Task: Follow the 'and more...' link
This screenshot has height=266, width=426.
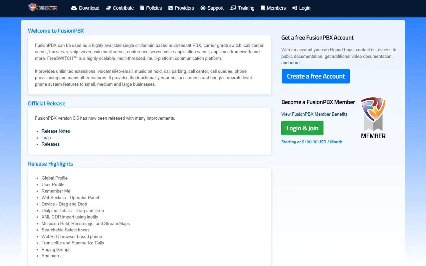Action: pyautogui.click(x=292, y=63)
